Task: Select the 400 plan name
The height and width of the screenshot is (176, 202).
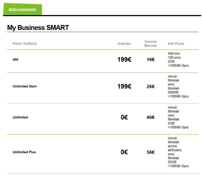Action: tap(16, 59)
